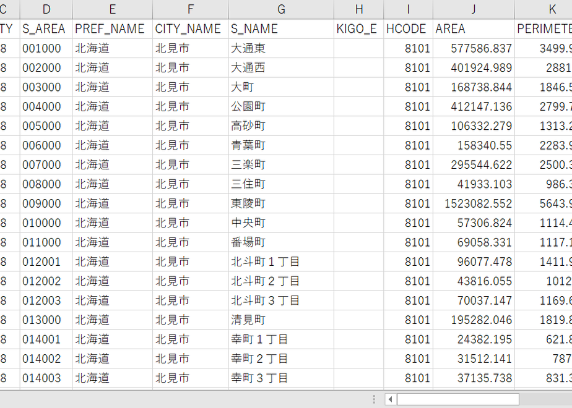Select the 幸町３丁目 cell

click(281, 378)
